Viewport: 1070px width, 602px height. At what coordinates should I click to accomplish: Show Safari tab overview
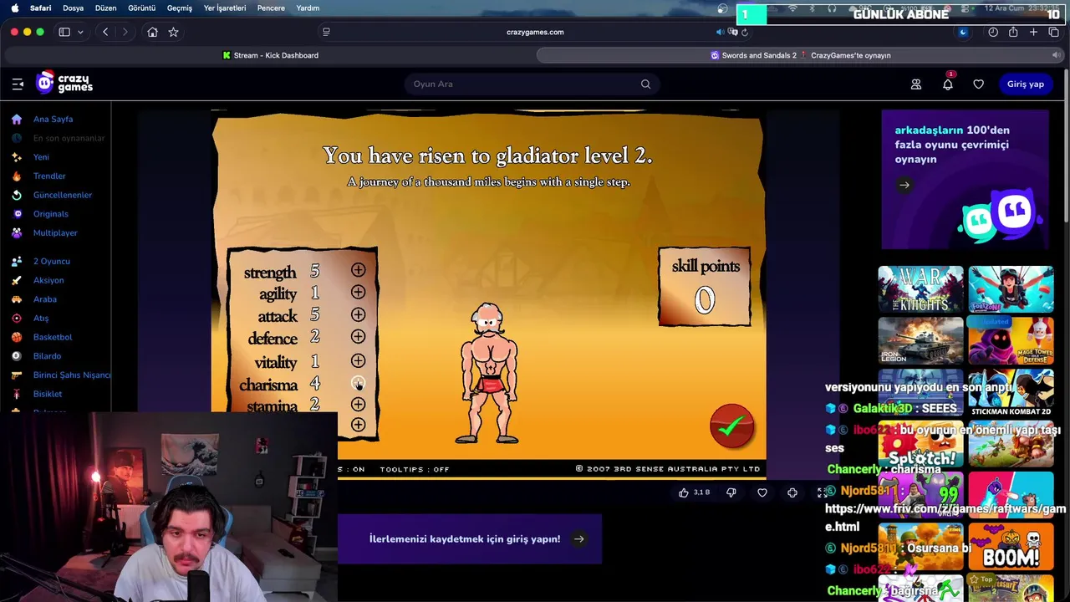pyautogui.click(x=1053, y=32)
